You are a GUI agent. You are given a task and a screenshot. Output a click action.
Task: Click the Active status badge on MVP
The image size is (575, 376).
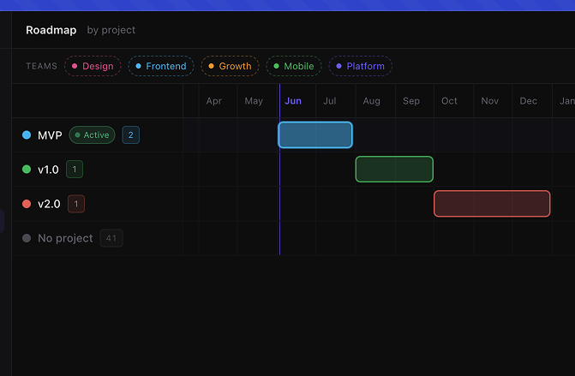click(92, 134)
